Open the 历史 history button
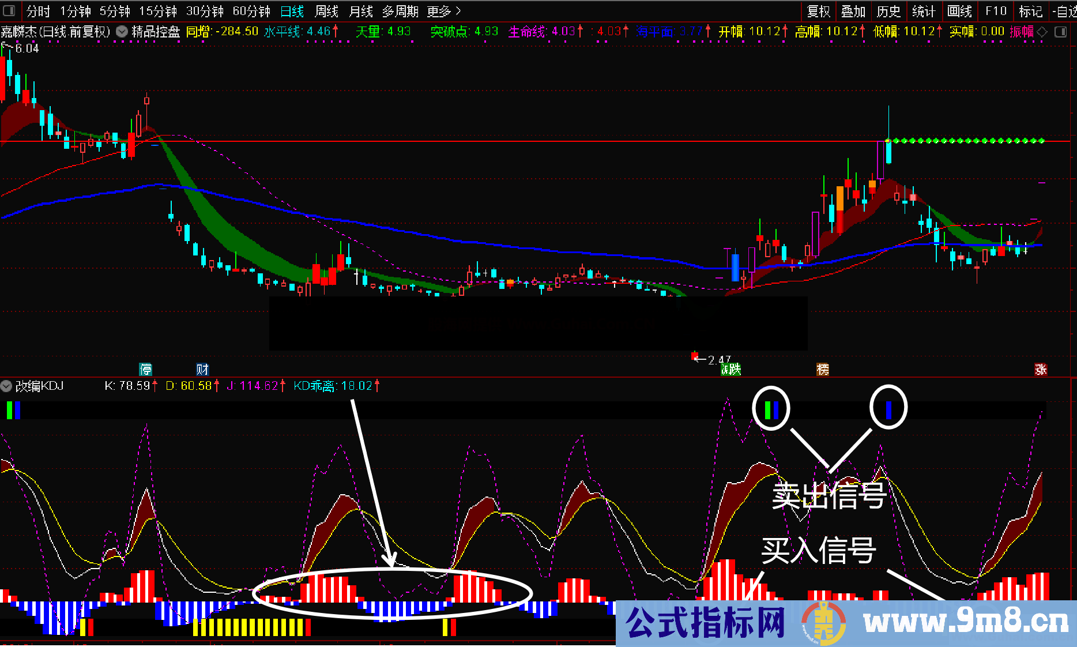This screenshot has height=647, width=1077. (888, 11)
